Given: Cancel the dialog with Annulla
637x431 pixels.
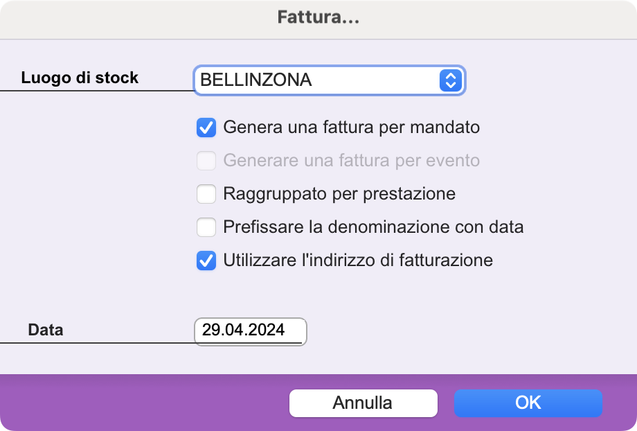Looking at the screenshot, I should coord(364,403).
